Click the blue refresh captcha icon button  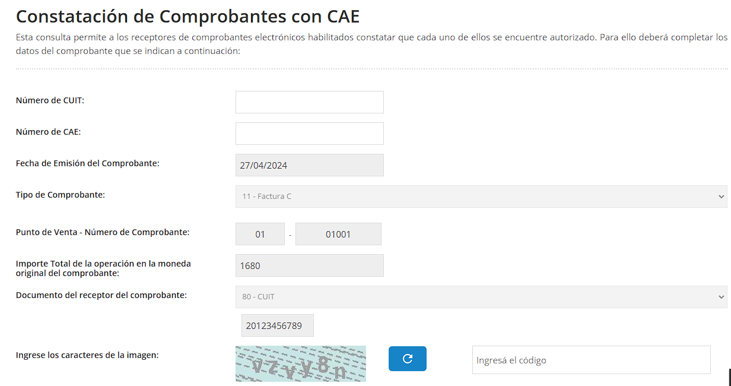tap(407, 359)
